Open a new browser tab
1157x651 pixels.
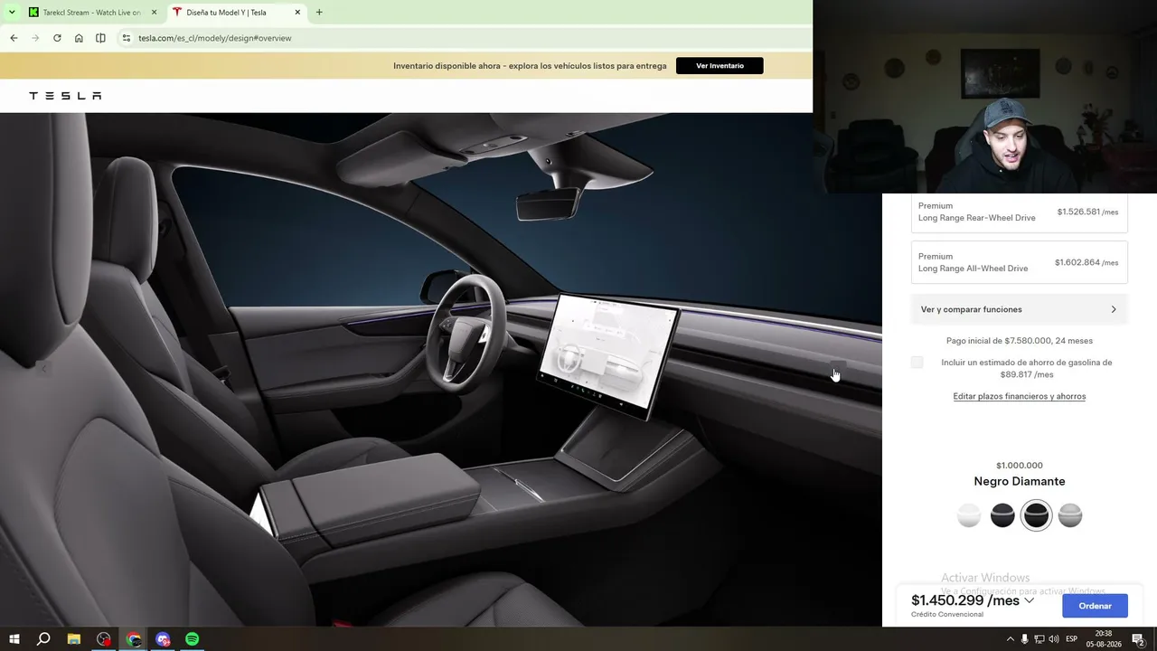(319, 13)
